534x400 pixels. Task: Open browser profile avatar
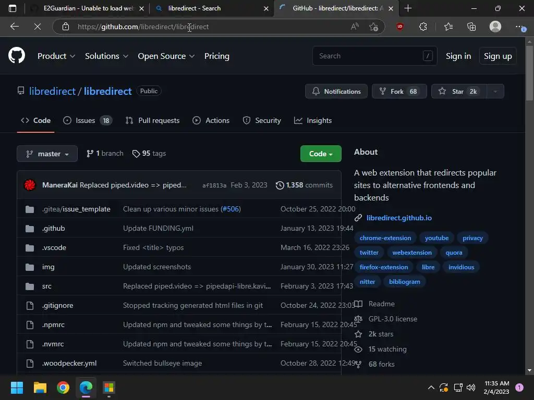coord(495,27)
